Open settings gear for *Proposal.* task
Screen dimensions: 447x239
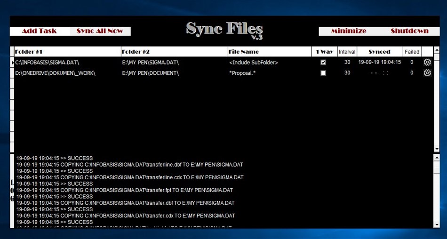pyautogui.click(x=427, y=73)
